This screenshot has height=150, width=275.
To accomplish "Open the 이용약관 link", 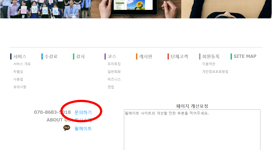I will [209, 64].
